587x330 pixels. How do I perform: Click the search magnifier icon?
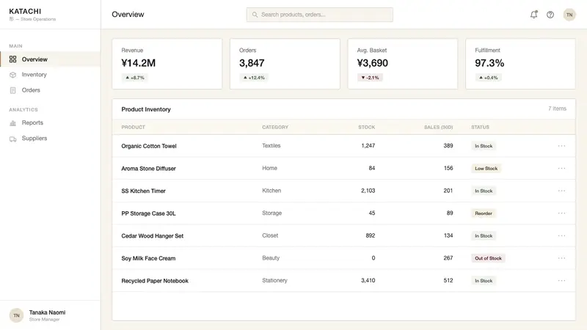(255, 15)
